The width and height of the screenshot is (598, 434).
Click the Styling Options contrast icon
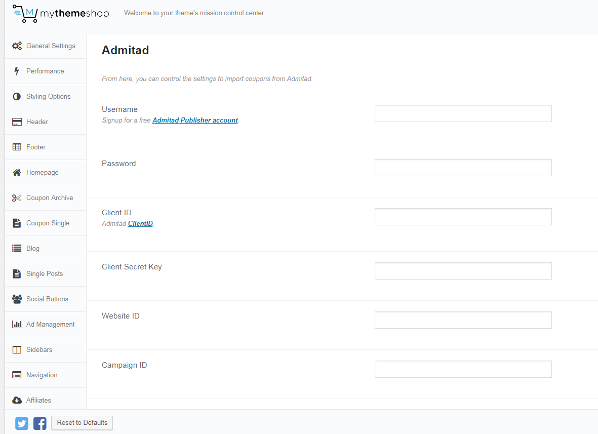pos(17,97)
